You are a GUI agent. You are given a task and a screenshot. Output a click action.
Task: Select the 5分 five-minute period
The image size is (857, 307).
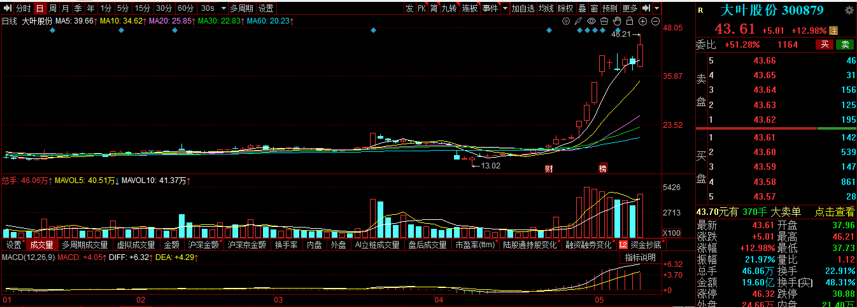(x=123, y=8)
